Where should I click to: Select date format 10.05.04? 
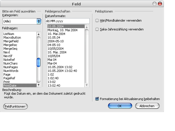66,38
